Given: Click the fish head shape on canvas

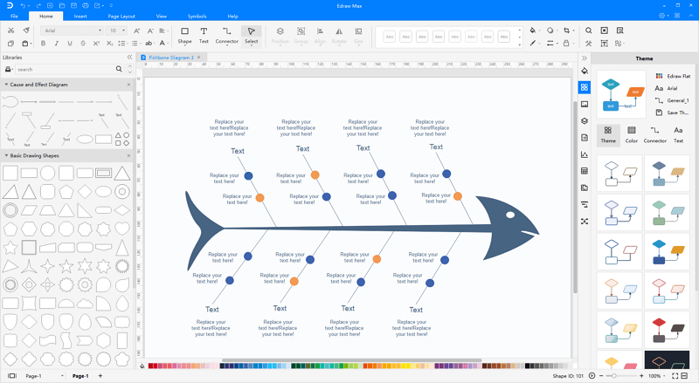Looking at the screenshot, I should click(x=508, y=228).
